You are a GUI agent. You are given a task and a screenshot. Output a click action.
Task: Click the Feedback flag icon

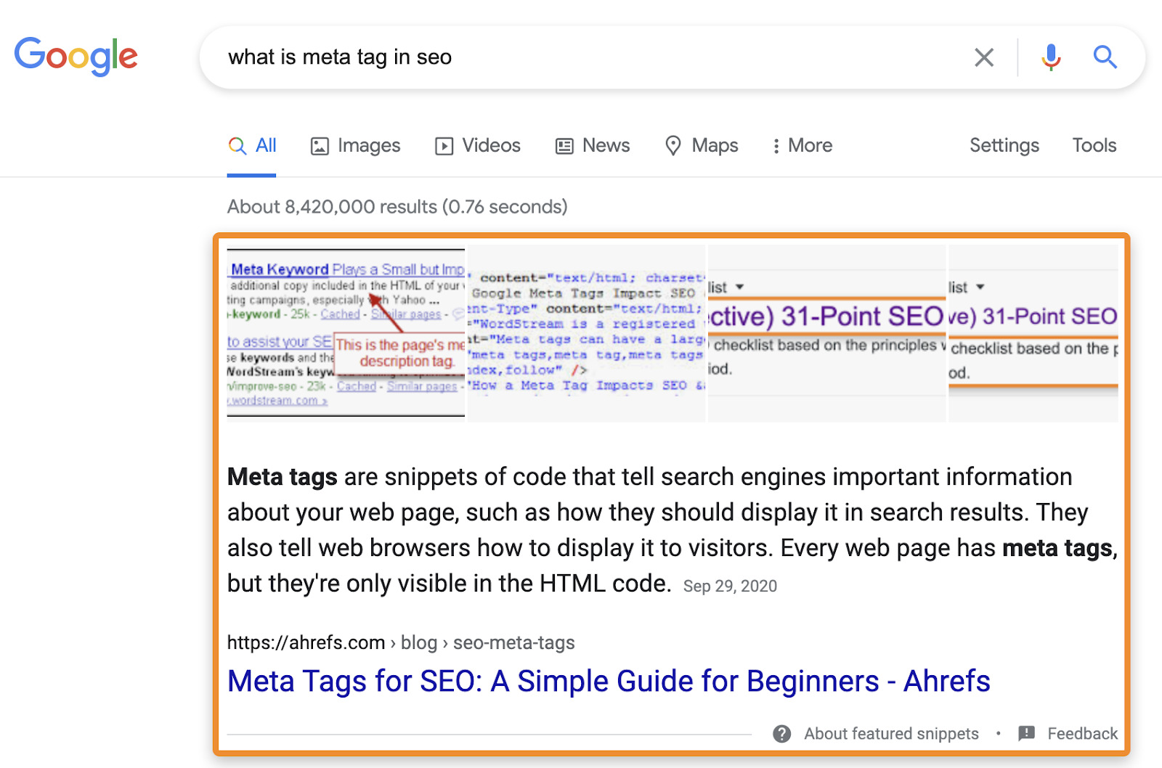coord(1026,734)
